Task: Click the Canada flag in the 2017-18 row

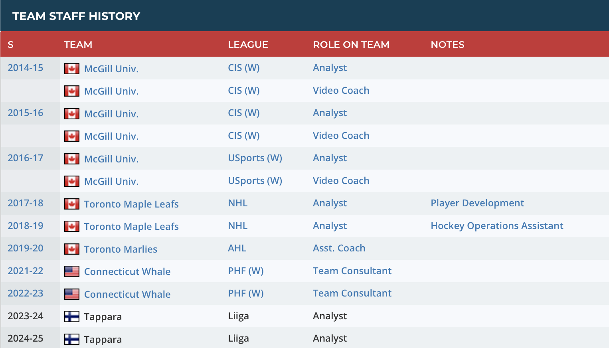Action: point(71,204)
